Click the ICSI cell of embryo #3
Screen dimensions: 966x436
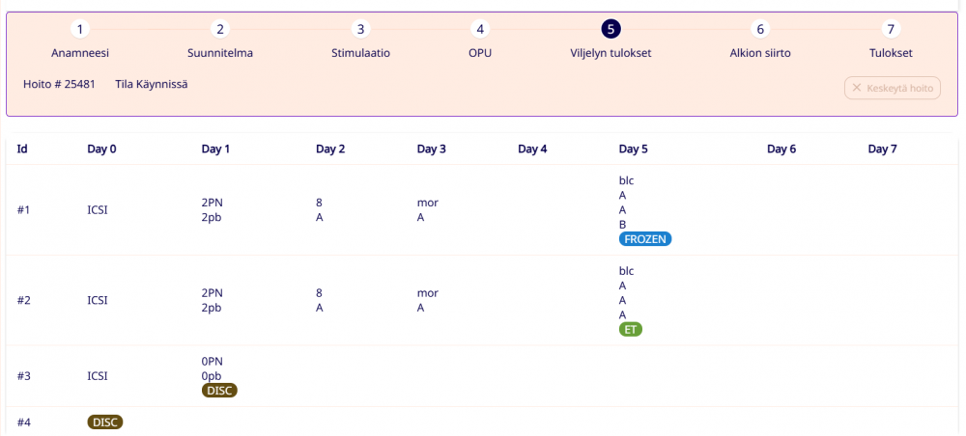(98, 375)
